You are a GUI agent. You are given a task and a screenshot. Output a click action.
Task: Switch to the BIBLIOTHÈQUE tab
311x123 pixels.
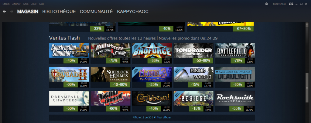59,12
